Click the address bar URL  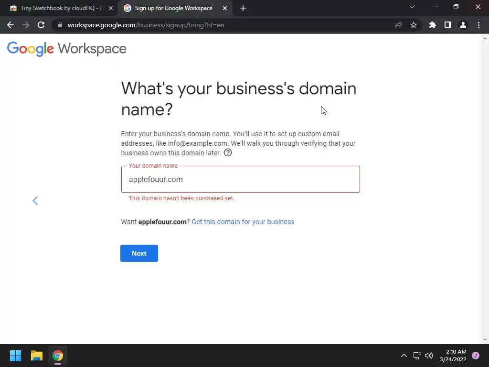click(x=146, y=25)
